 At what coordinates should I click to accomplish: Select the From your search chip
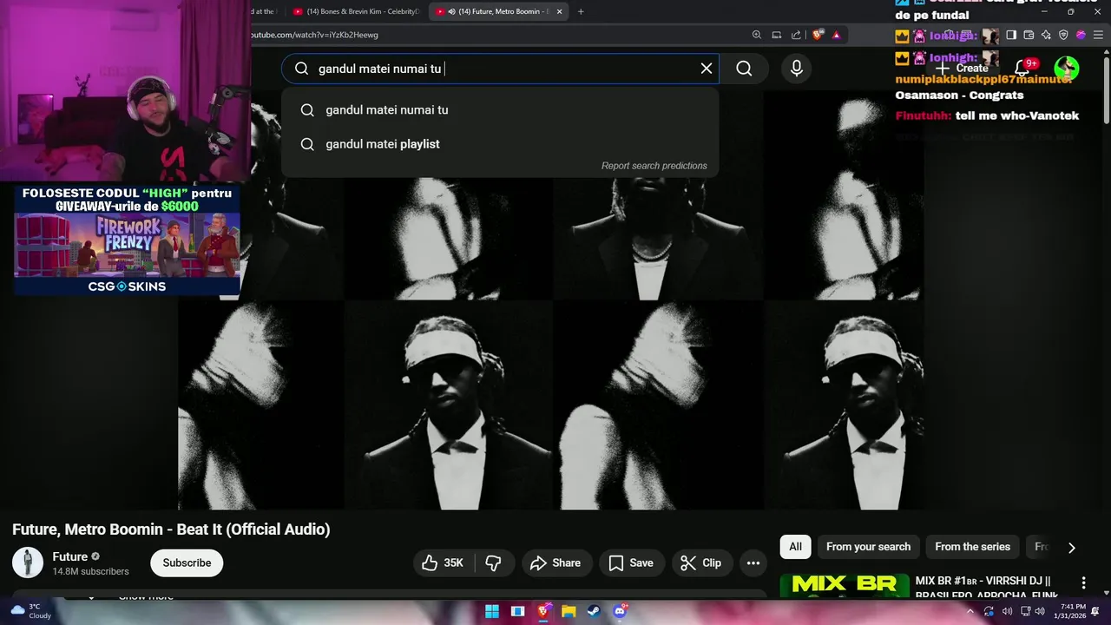coord(868,547)
